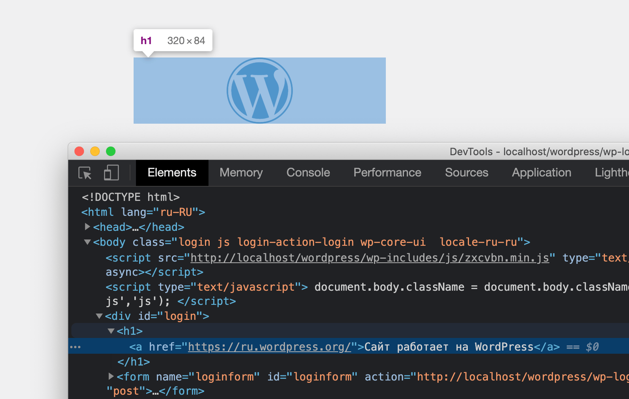Screen dimensions: 629x399
Task: Click the three-dots gutter on selected row
Action: (x=75, y=347)
